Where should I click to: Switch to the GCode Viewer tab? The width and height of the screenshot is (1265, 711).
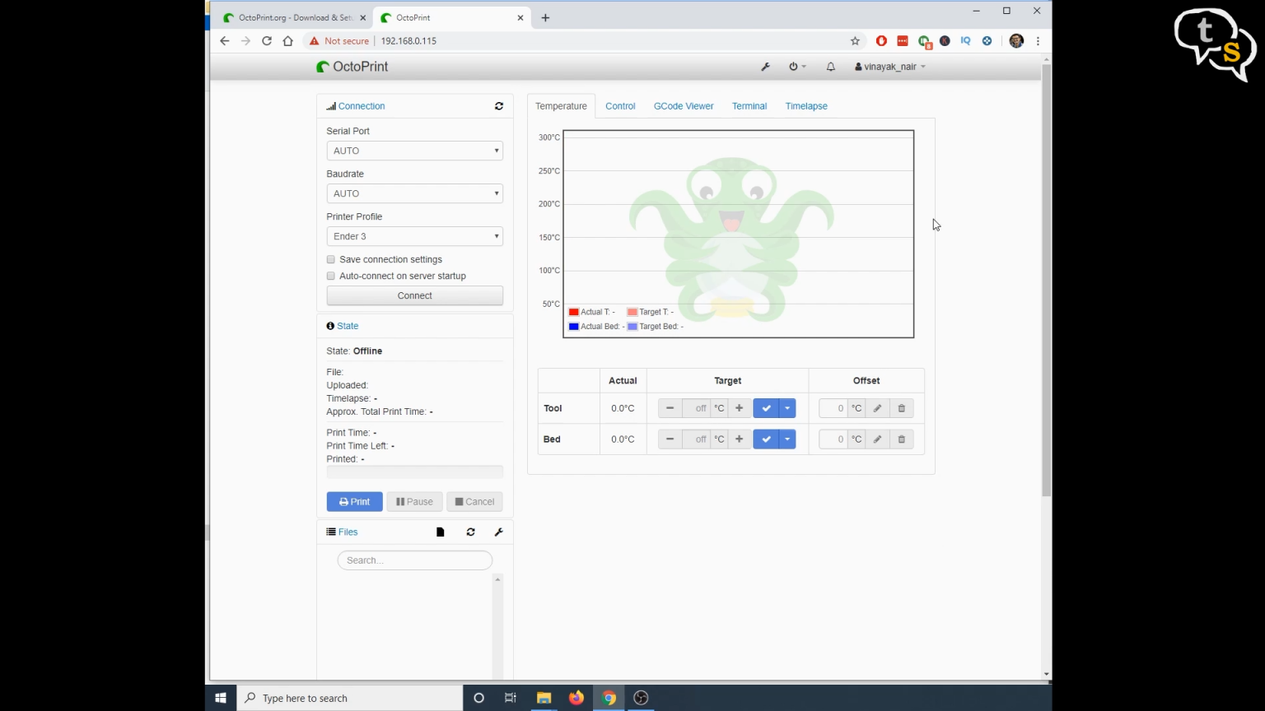pyautogui.click(x=684, y=106)
